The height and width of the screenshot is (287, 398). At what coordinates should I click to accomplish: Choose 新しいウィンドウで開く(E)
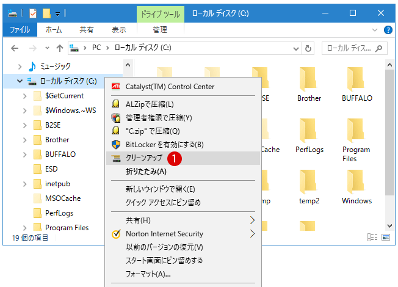[x=183, y=189]
